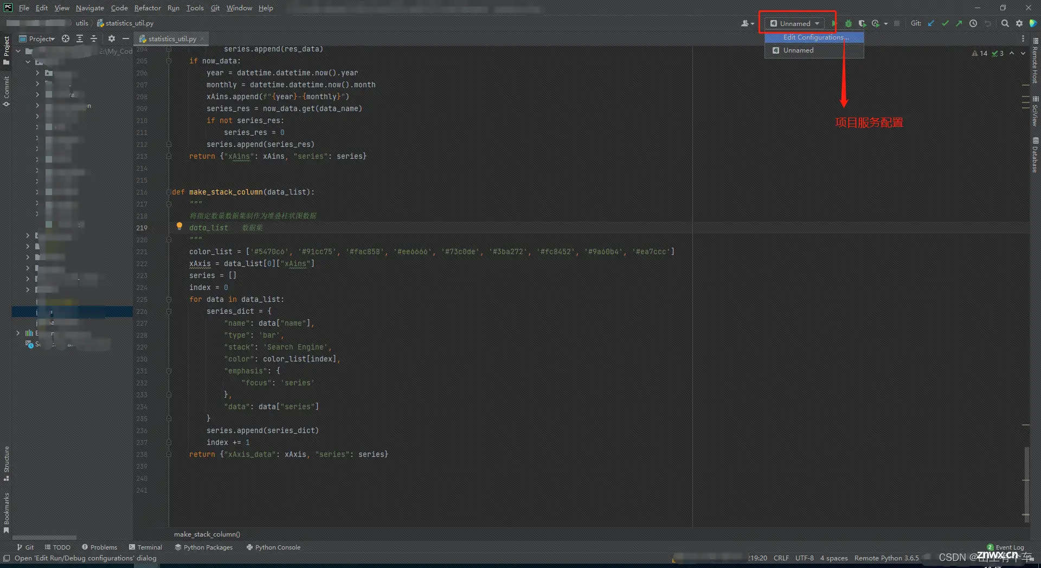Open Search Everywhere magnifier icon
This screenshot has width=1041, height=568.
[x=1005, y=23]
